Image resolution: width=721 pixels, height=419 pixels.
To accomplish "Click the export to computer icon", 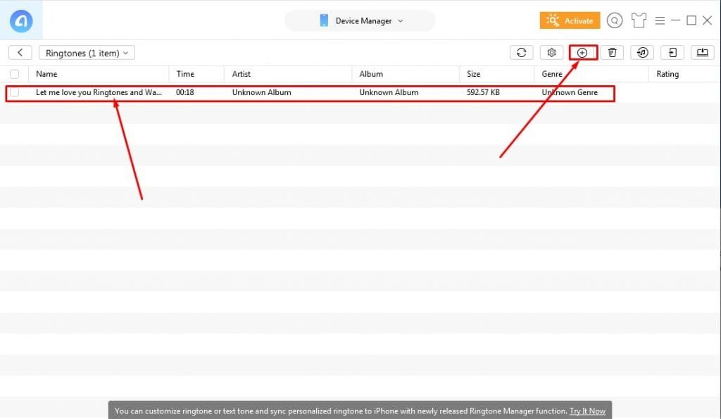I will [702, 53].
